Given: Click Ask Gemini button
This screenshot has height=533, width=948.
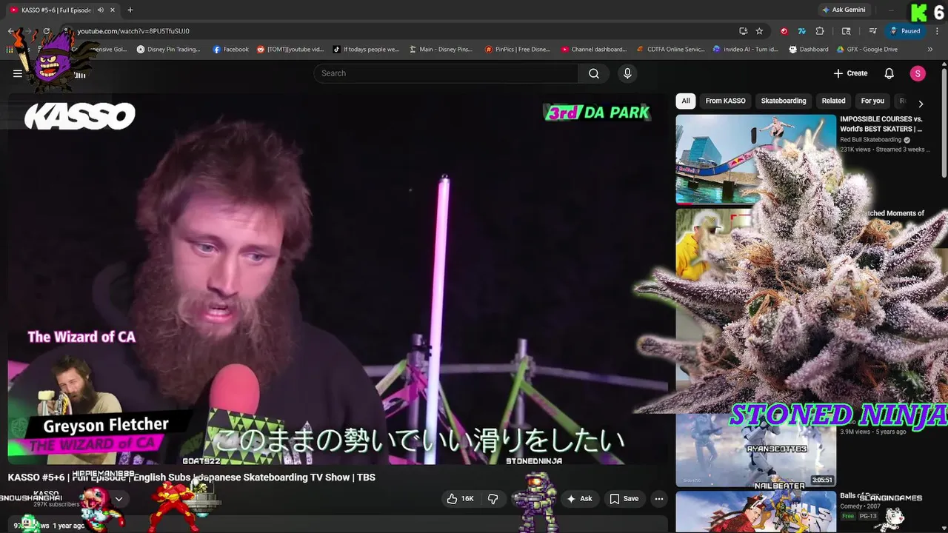Looking at the screenshot, I should 844,10.
